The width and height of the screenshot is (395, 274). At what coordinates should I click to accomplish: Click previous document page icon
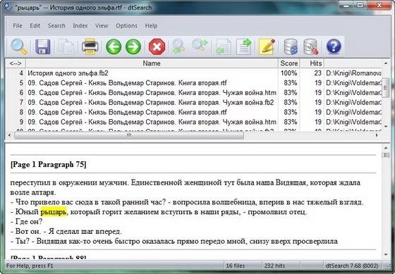pyautogui.click(x=223, y=46)
